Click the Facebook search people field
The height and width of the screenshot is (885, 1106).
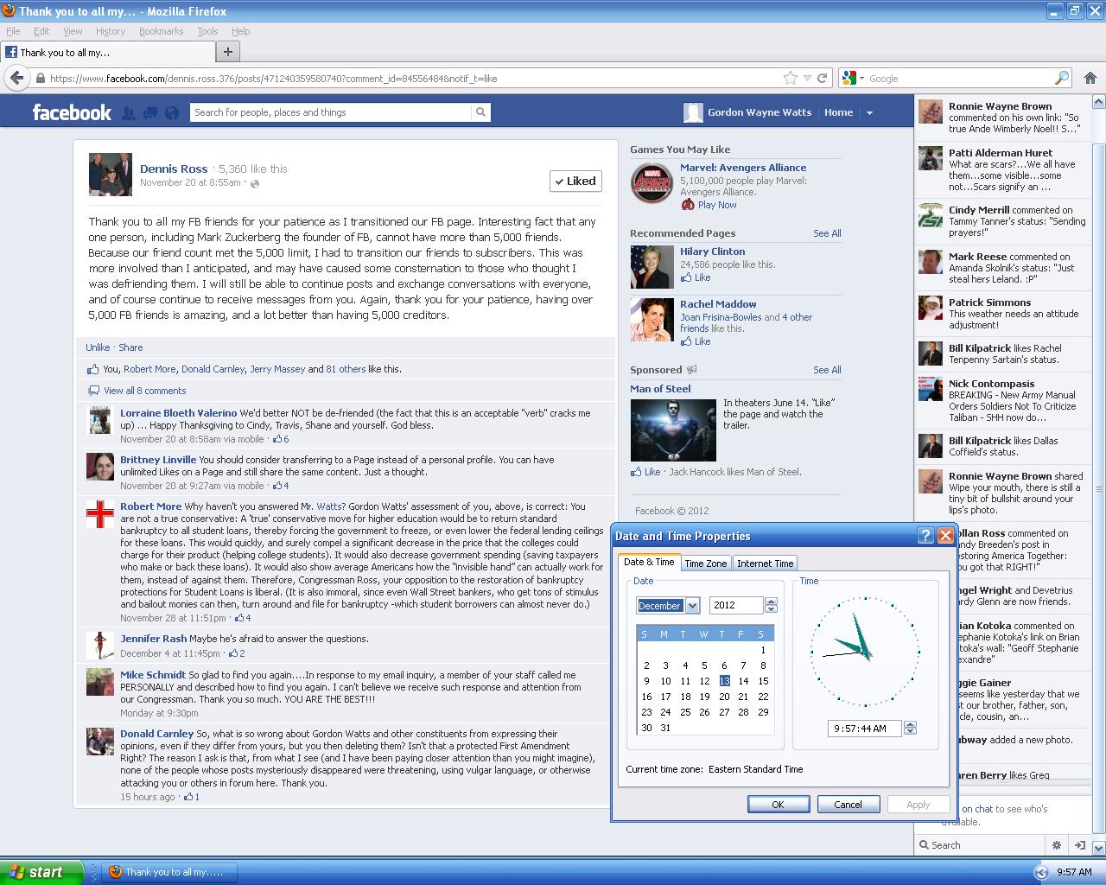tap(331, 112)
